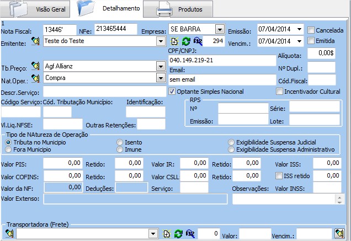Select the Fora Municipio radio option
This screenshot has width=351, height=241.
[x=8, y=149]
